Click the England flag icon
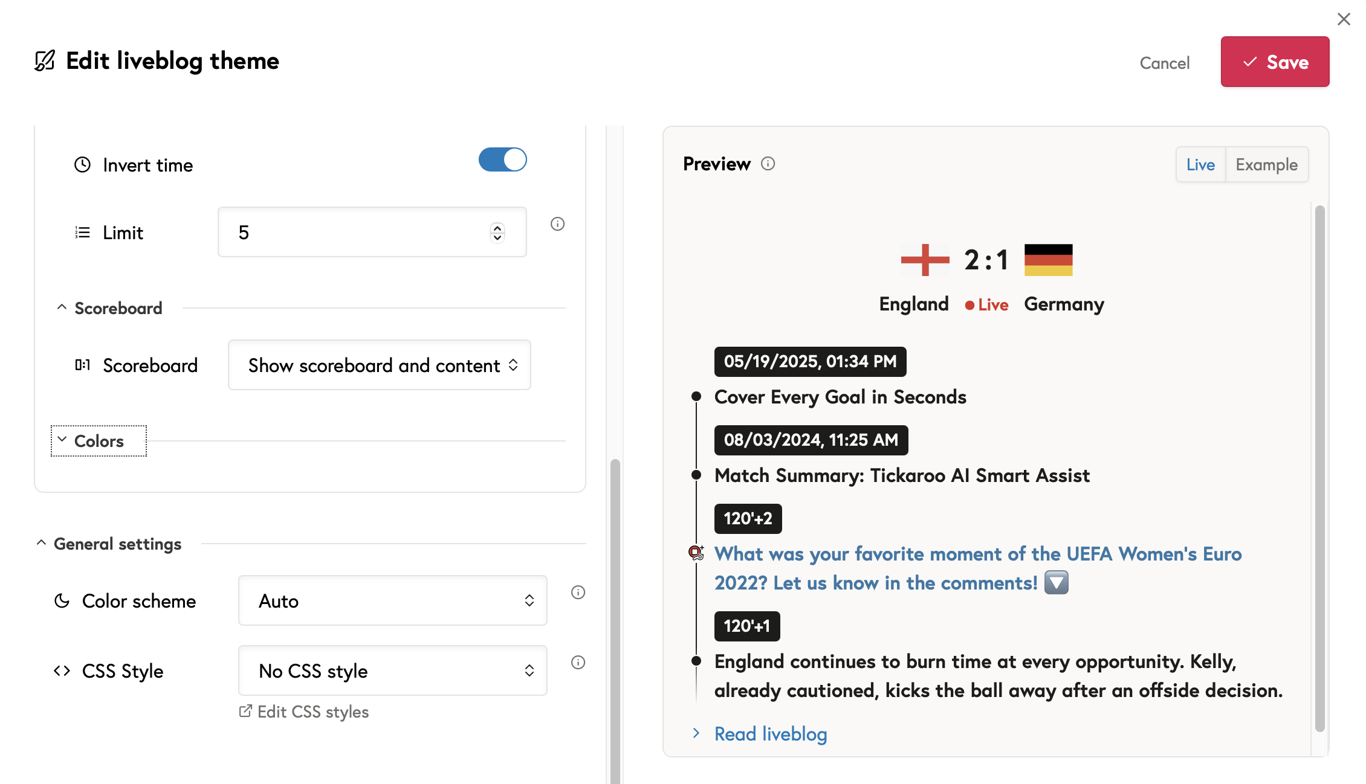This screenshot has width=1366, height=784. (925, 260)
